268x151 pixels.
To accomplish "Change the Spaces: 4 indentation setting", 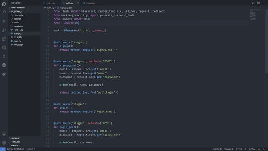I will pos(229,149).
